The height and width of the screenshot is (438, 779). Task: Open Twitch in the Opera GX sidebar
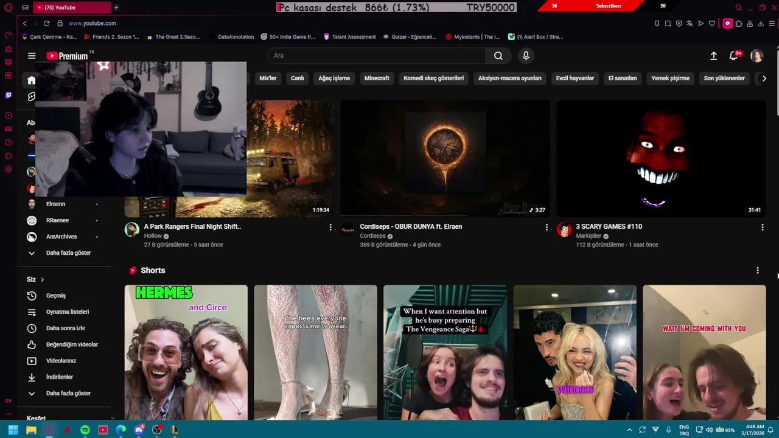point(8,95)
